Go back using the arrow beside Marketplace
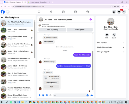Screen dimensions: 129x104 2,18
